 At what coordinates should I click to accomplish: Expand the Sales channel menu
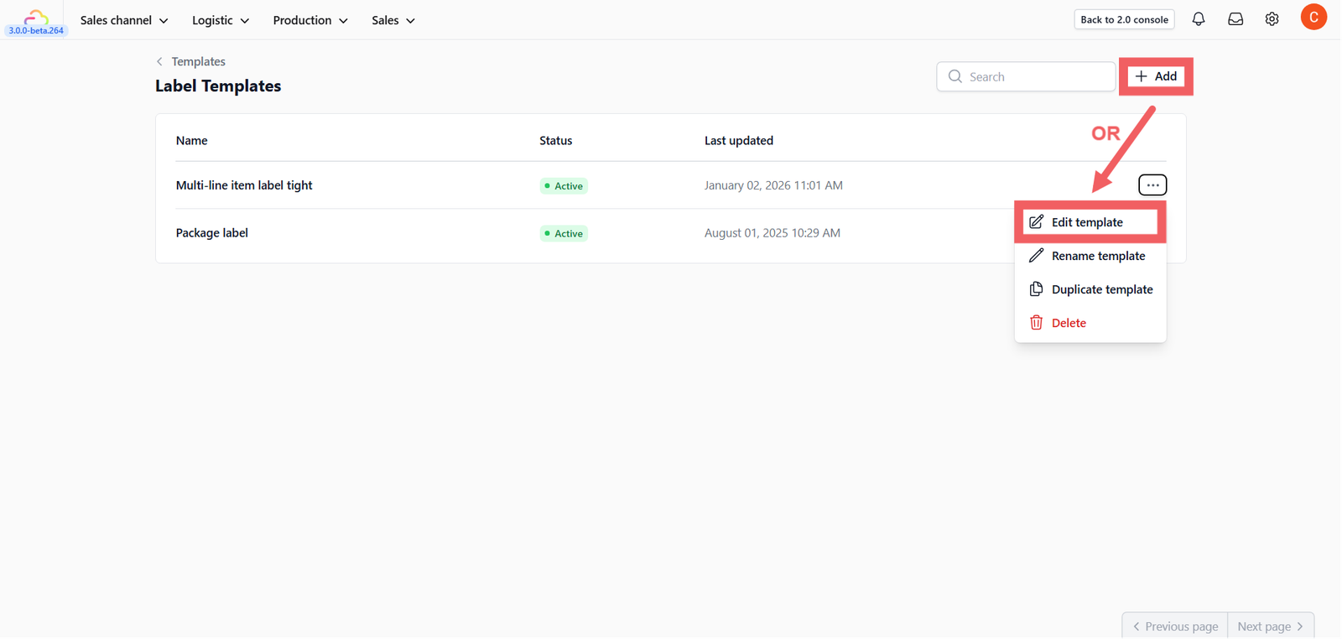pos(124,20)
